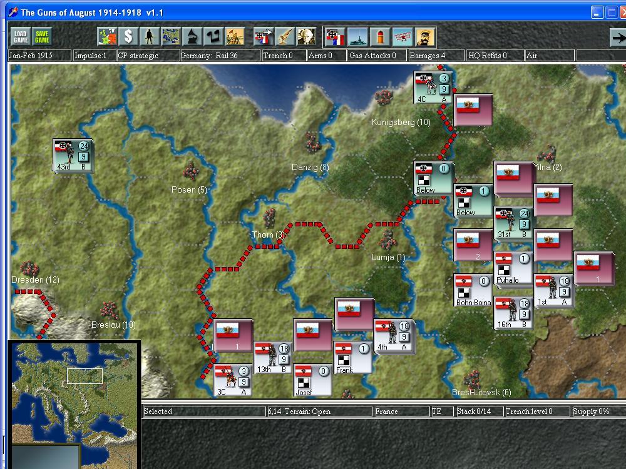626x469 pixels.
Task: Toggle the music note icon
Action: click(x=213, y=37)
